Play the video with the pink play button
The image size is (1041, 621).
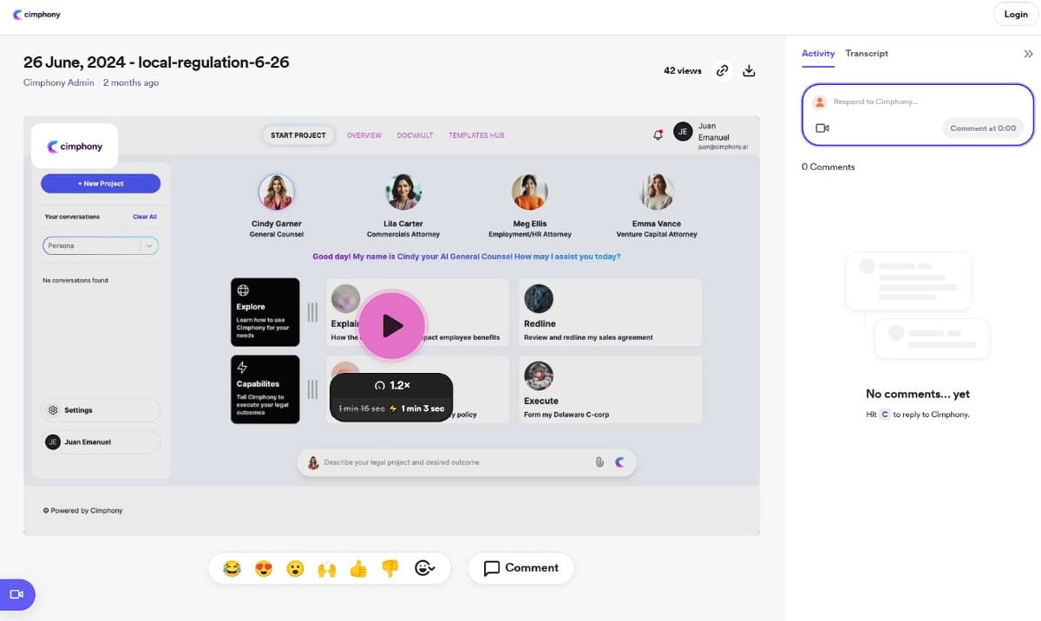392,325
